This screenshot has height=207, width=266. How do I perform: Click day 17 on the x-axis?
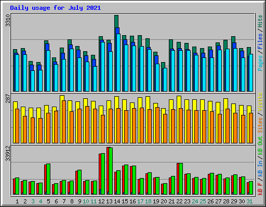coord(140,201)
